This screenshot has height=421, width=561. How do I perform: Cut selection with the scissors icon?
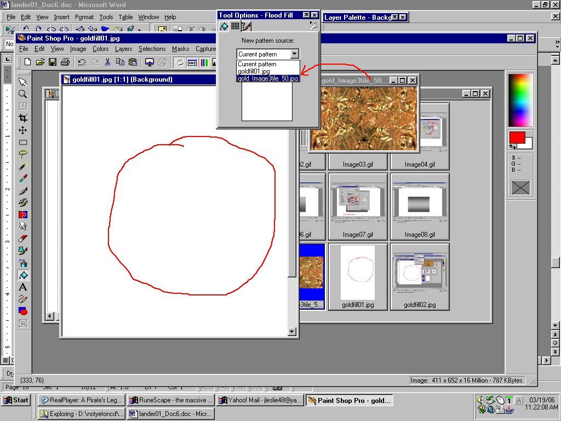[x=107, y=62]
